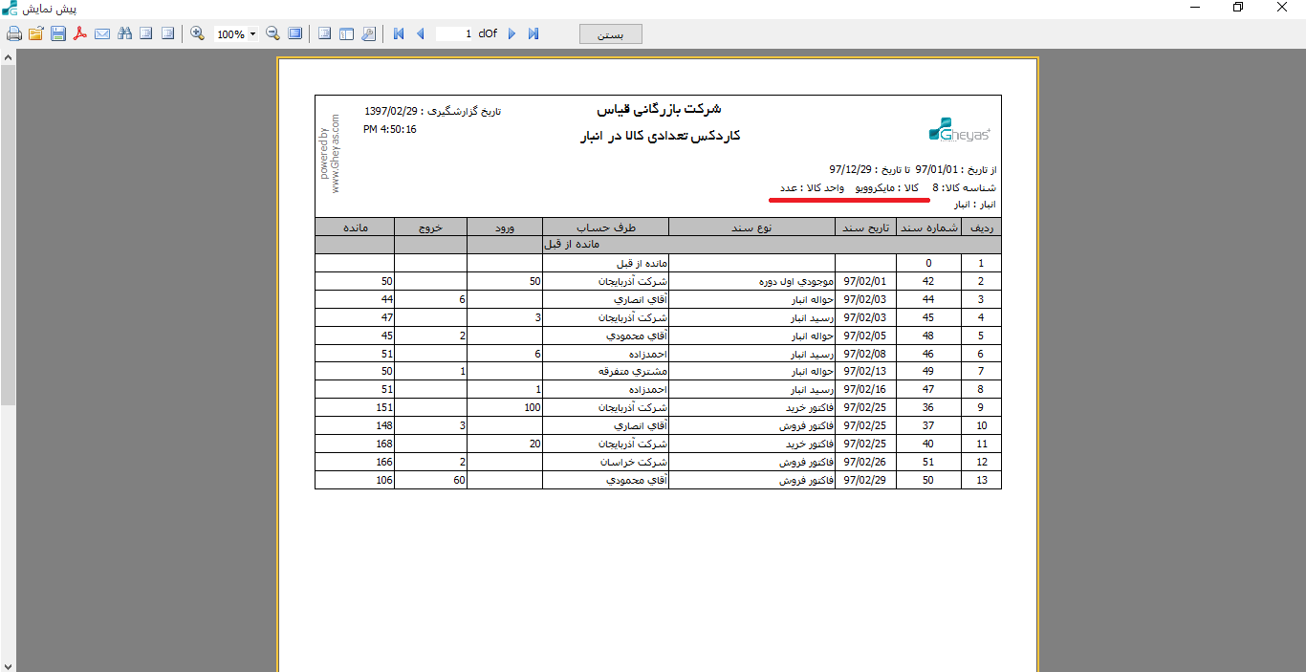Click document number 51 in row 12

tap(928, 463)
